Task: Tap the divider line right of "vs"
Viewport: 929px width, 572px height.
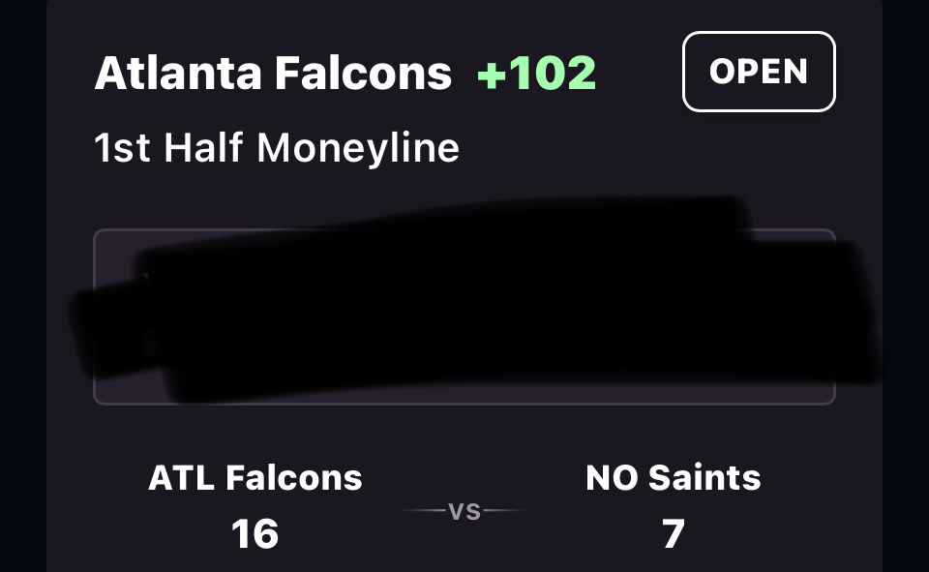Action: click(x=506, y=511)
